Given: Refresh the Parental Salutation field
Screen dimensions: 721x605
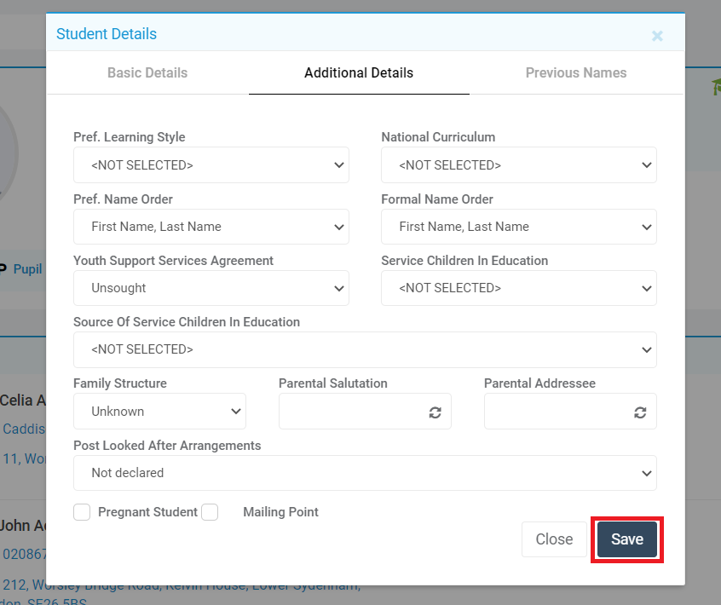Looking at the screenshot, I should [435, 412].
